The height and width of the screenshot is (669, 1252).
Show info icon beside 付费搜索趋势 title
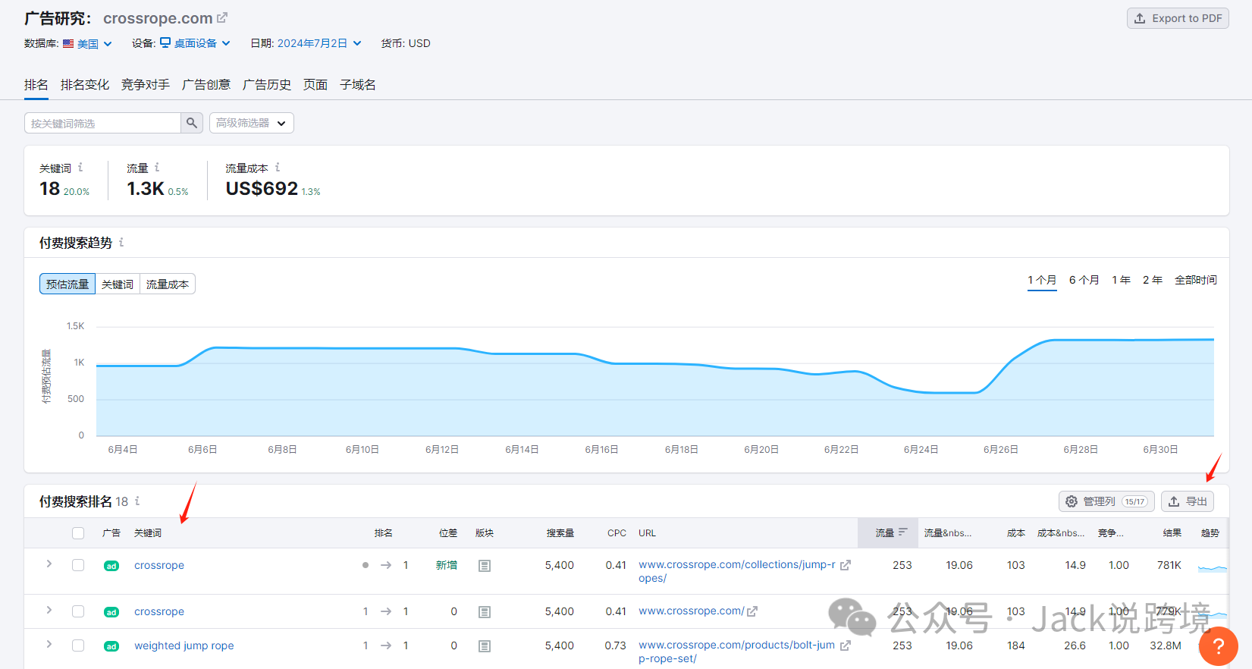coord(121,243)
